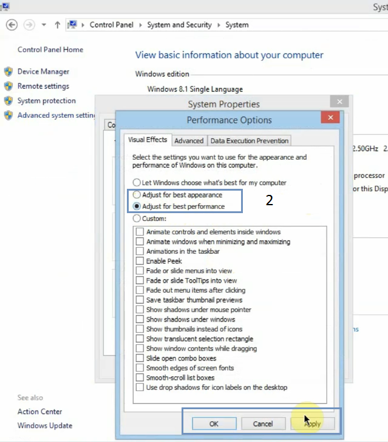This screenshot has width=388, height=442.
Task: Enable Show shadows under windows
Action: click(x=140, y=319)
